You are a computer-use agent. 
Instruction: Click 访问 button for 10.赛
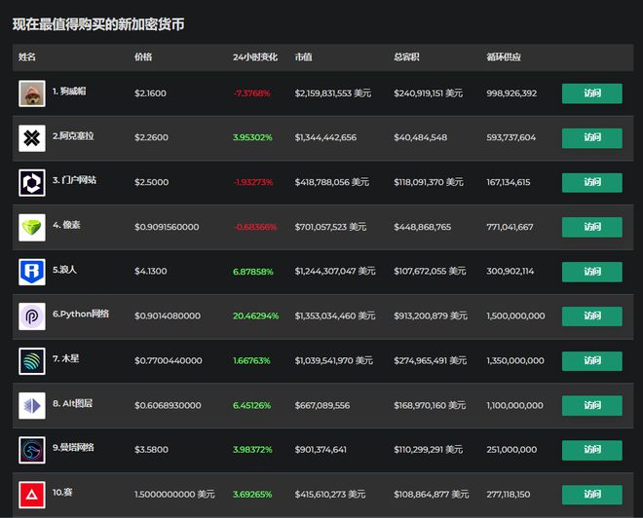tap(591, 495)
